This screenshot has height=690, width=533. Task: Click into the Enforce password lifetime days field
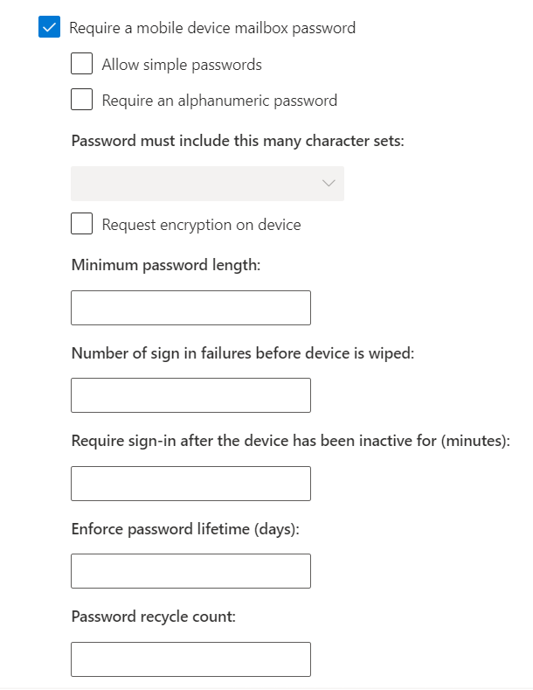tap(190, 571)
